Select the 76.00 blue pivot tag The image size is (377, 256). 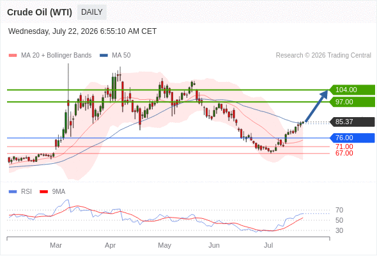point(352,138)
